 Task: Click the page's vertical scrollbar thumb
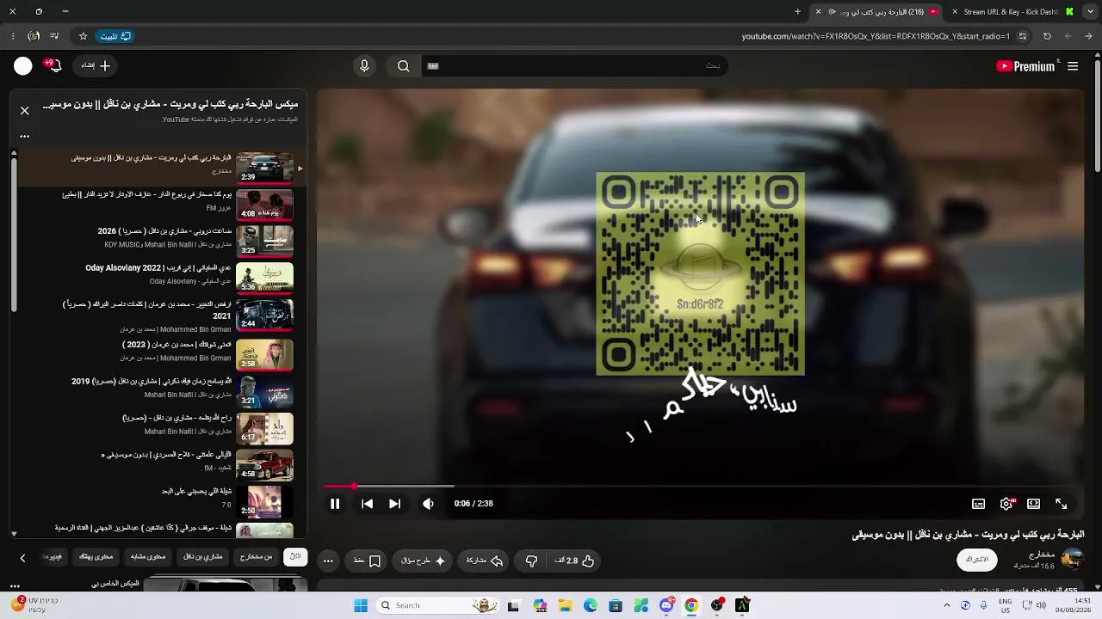(x=1097, y=115)
